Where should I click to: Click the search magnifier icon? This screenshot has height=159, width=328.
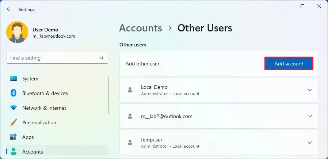pos(102,58)
